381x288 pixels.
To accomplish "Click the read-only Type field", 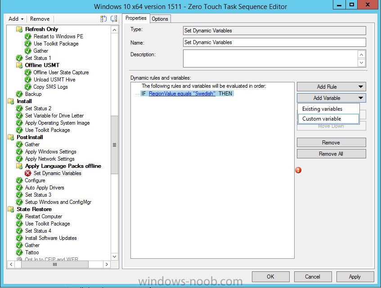I will pos(274,31).
